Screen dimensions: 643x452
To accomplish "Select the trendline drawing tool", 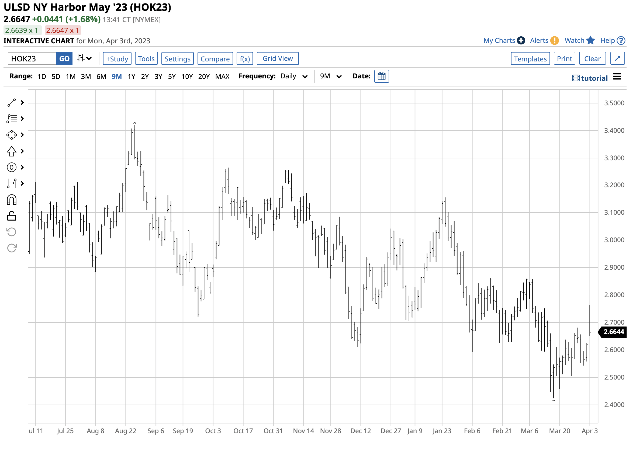I will point(11,102).
